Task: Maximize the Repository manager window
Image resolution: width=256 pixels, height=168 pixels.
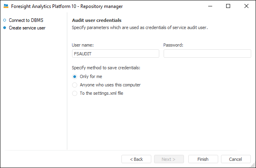Action: 228,6
